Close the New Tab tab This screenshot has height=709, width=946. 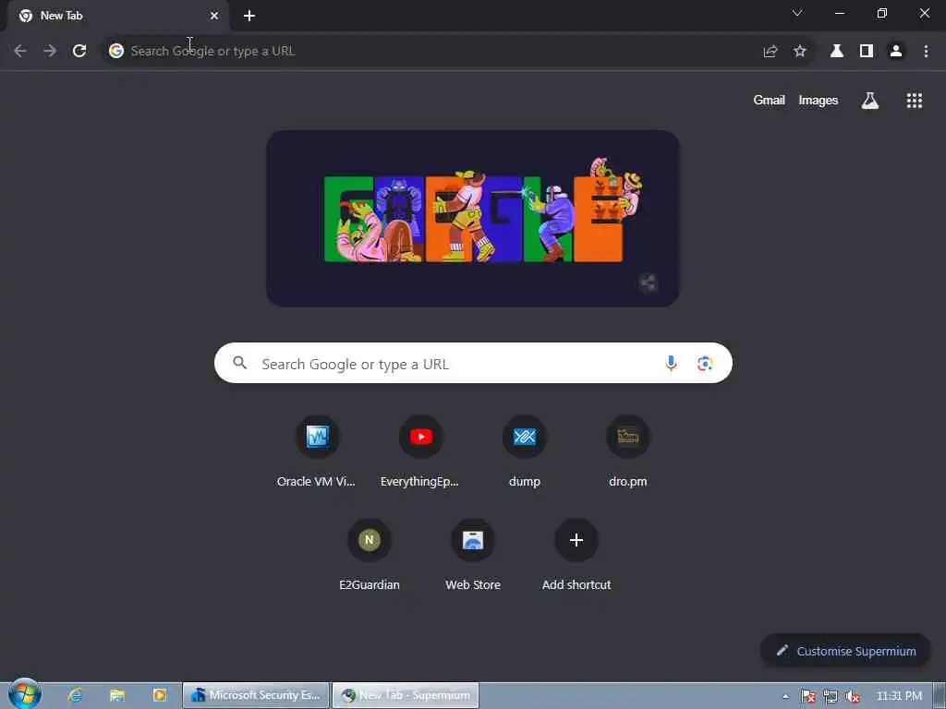pos(214,16)
